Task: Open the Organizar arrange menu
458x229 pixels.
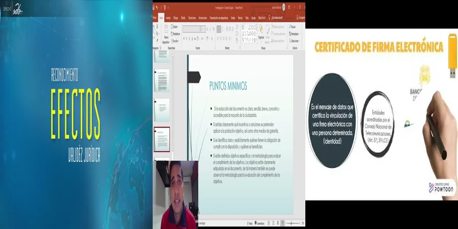Action: 261,33
